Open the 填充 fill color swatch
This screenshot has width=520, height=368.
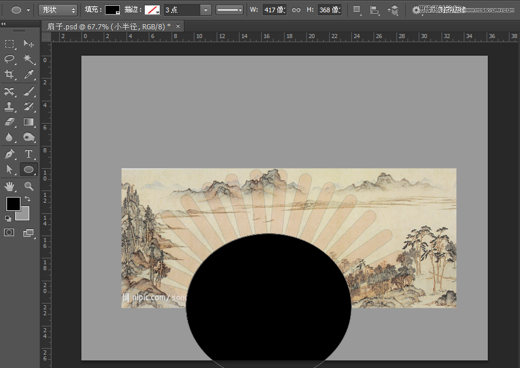click(x=111, y=9)
